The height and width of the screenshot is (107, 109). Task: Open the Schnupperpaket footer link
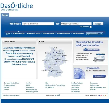pos(9,85)
